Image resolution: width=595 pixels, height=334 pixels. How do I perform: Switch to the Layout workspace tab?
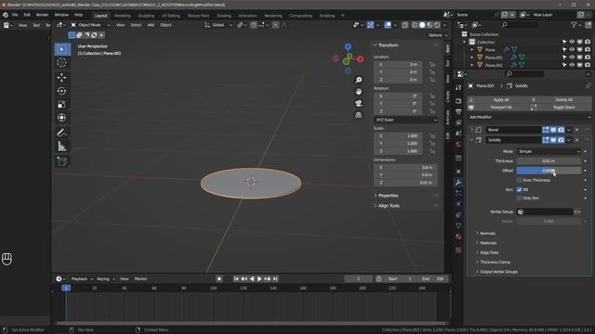101,16
